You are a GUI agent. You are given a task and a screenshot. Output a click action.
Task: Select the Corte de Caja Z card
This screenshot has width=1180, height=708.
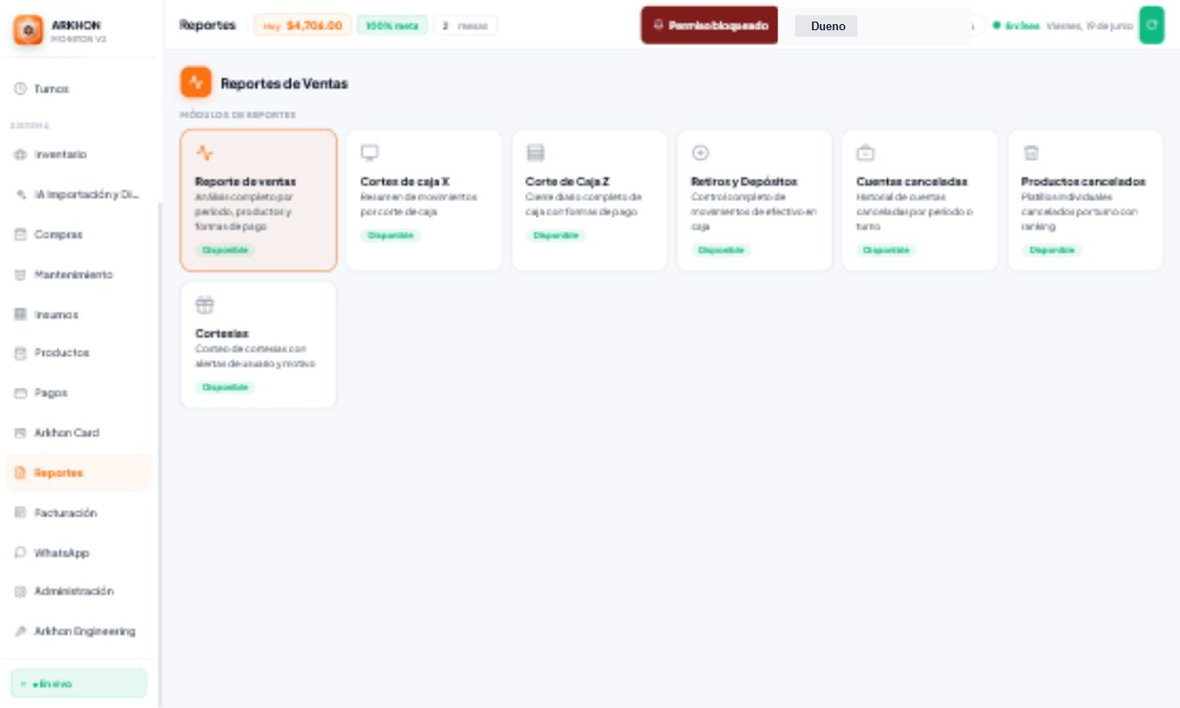589,200
